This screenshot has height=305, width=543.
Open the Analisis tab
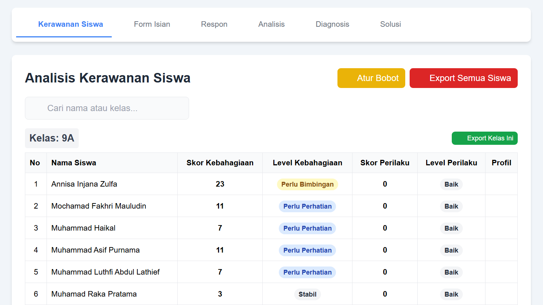(271, 24)
